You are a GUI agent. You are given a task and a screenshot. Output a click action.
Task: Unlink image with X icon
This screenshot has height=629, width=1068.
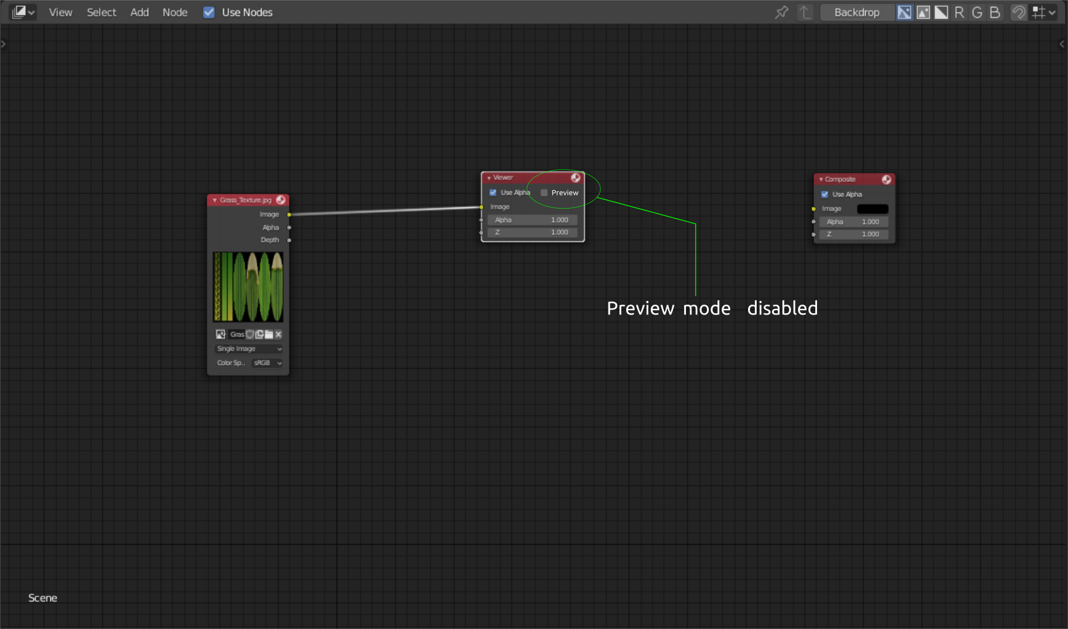coord(278,334)
